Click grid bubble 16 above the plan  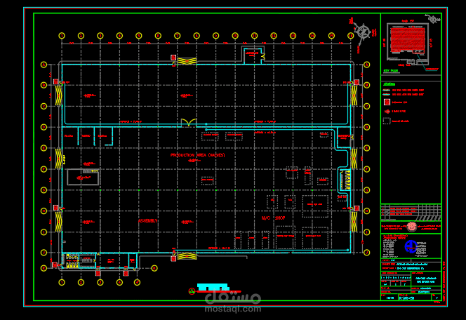[351, 36]
